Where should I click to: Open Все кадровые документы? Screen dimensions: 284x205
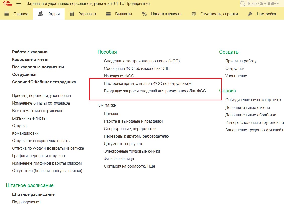(38, 67)
